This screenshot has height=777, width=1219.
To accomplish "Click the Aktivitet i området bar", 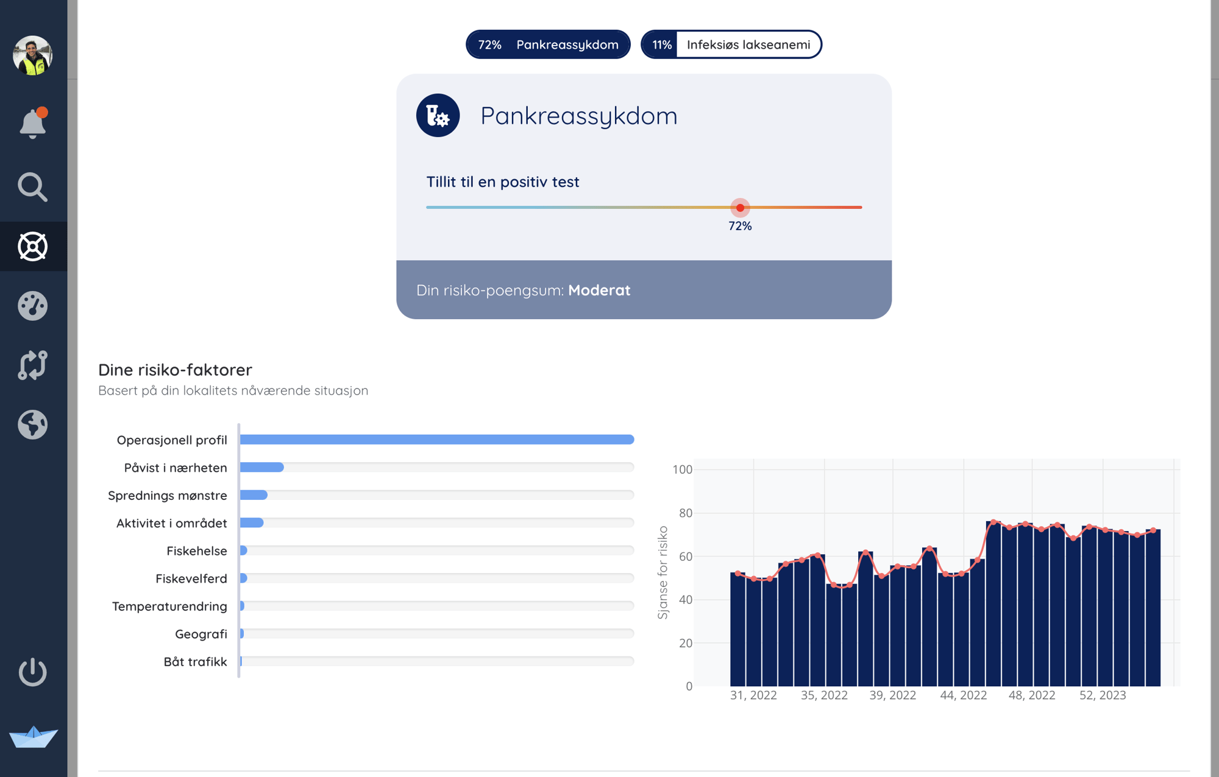I will click(x=437, y=522).
